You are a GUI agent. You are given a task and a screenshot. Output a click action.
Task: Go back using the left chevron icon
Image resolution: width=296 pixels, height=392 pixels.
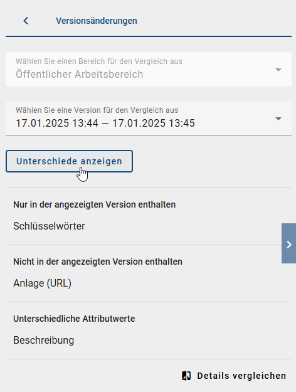[x=26, y=21]
